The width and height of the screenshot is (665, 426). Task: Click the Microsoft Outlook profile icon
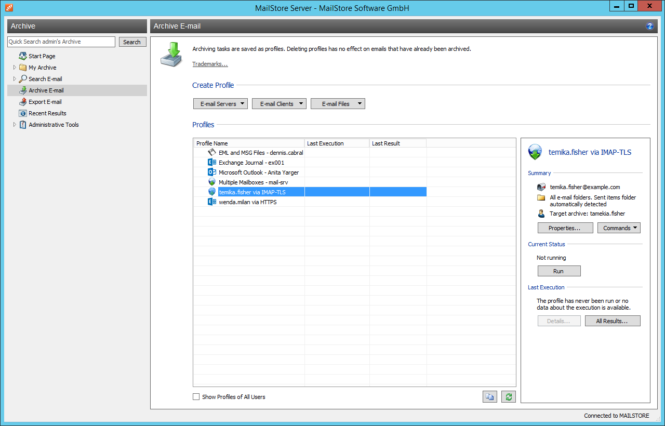point(212,172)
